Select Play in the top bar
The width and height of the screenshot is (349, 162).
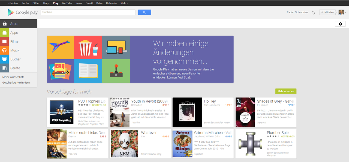click(x=56, y=3)
